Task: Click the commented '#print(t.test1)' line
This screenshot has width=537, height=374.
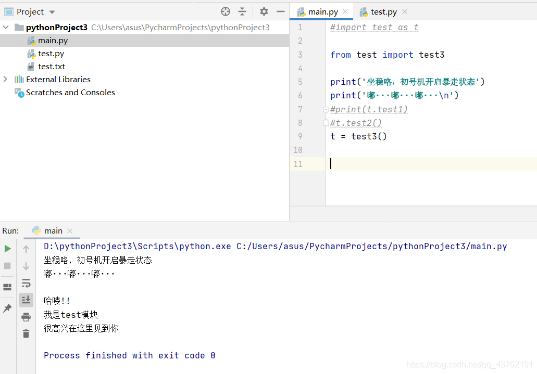Action: tap(369, 110)
